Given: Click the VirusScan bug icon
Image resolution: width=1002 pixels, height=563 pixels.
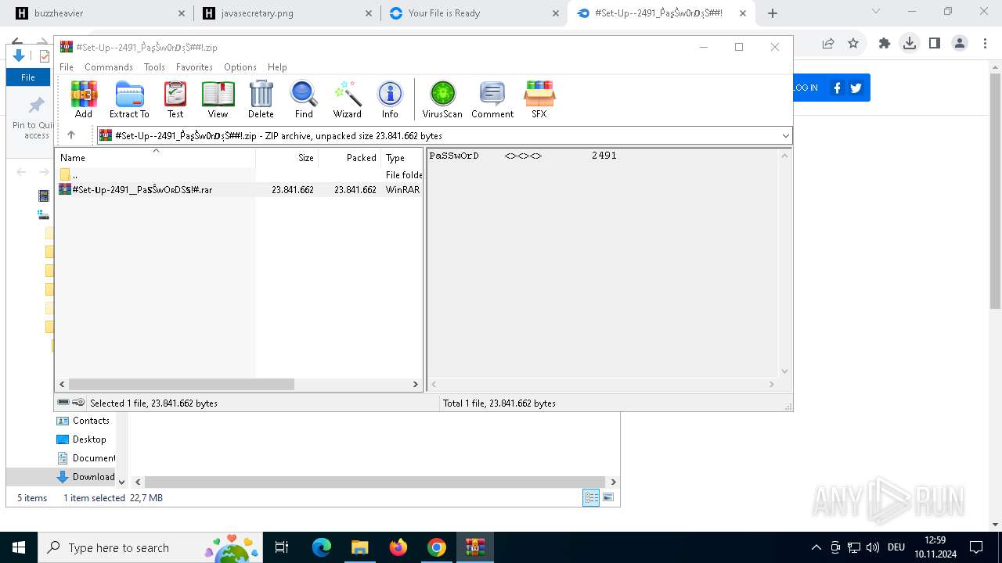Looking at the screenshot, I should click(x=442, y=99).
